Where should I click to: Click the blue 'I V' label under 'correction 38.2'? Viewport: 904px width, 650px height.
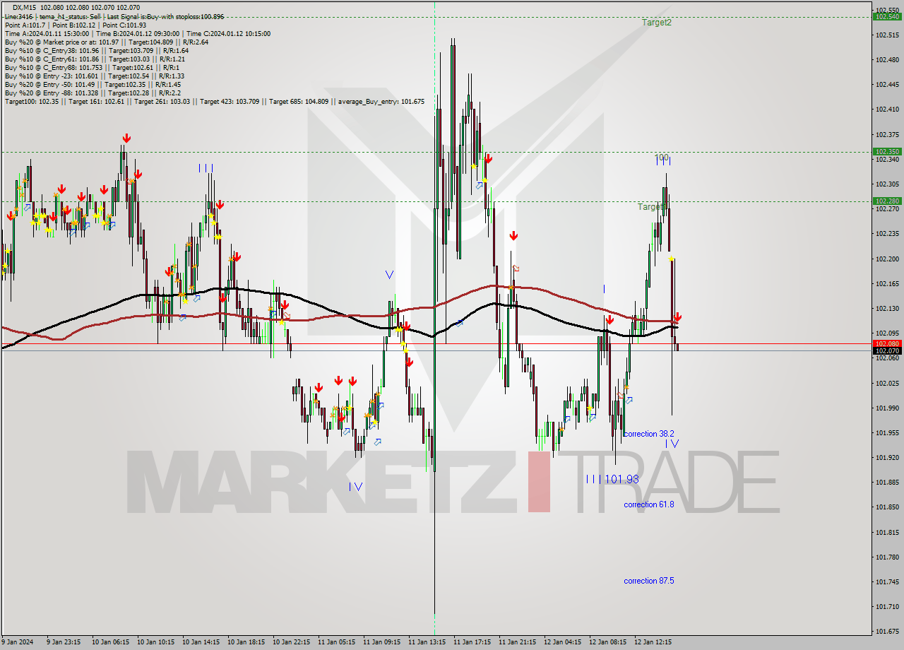672,444
